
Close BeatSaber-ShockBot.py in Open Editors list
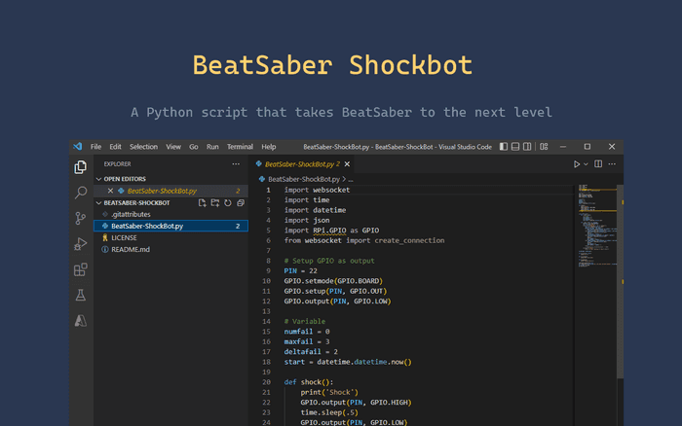(110, 191)
